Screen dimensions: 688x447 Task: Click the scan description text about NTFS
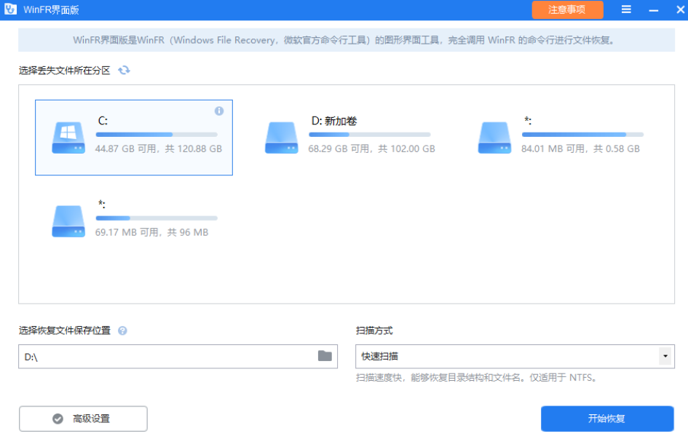tap(476, 378)
